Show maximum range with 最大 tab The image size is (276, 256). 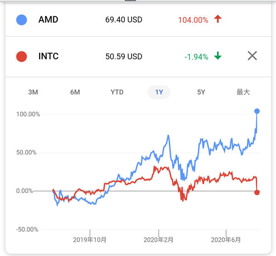(x=243, y=92)
